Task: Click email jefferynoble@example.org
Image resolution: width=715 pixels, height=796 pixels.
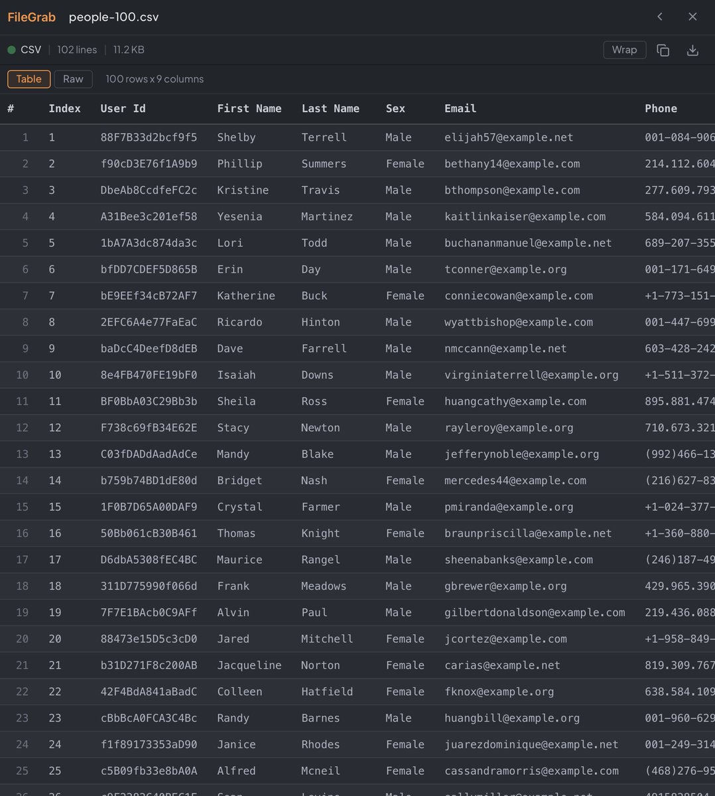Action: 521,454
